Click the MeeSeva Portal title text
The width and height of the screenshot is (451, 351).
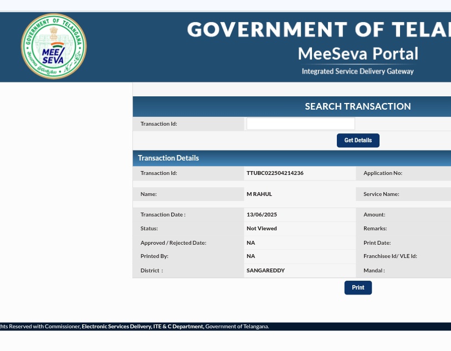(358, 54)
